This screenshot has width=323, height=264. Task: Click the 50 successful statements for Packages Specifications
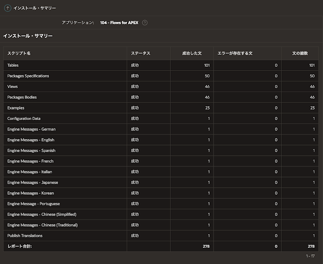click(x=207, y=76)
